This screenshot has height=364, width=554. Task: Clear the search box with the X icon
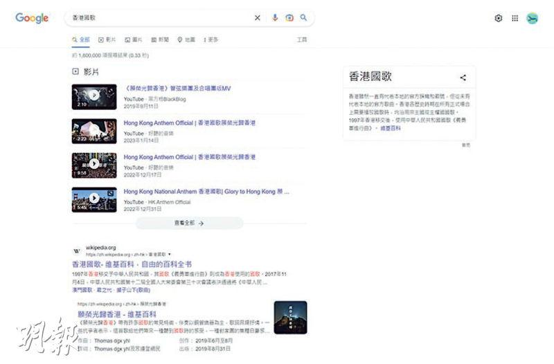pos(257,18)
